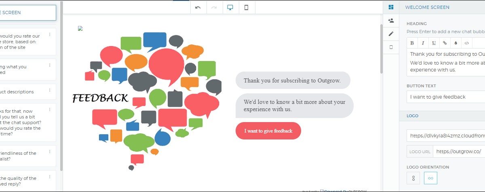The height and width of the screenshot is (192, 485).
Task: Open the layout dashboard panel icon
Action: click(x=391, y=7)
